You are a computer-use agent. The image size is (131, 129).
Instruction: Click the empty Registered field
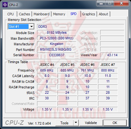(112, 38)
